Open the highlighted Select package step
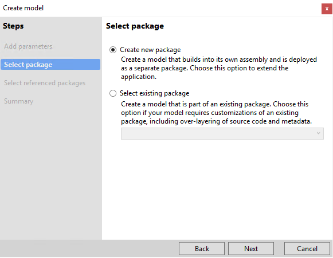 [x=50, y=65]
